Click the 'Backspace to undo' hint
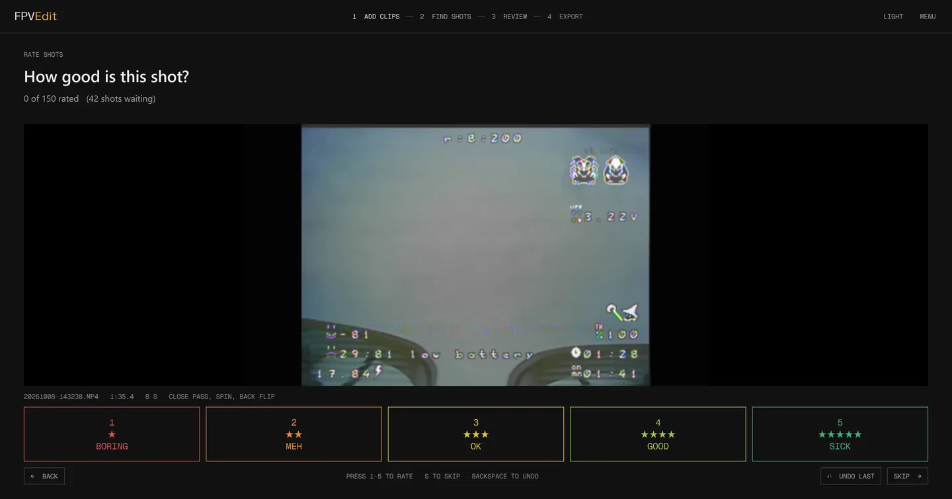This screenshot has width=952, height=499. pyautogui.click(x=505, y=476)
